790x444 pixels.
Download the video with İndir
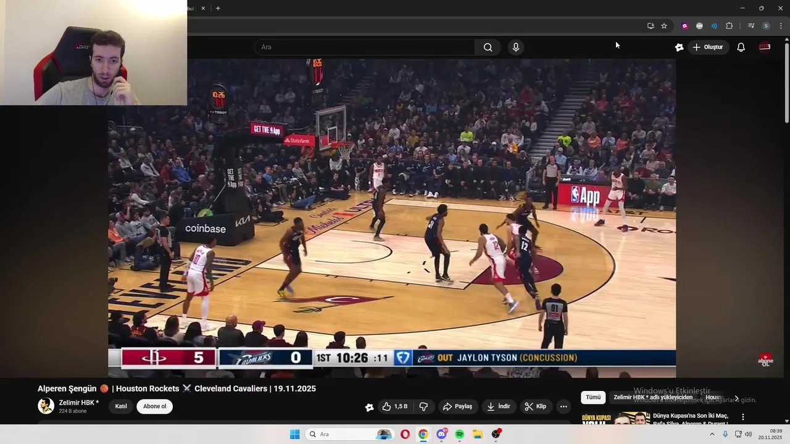pyautogui.click(x=499, y=406)
